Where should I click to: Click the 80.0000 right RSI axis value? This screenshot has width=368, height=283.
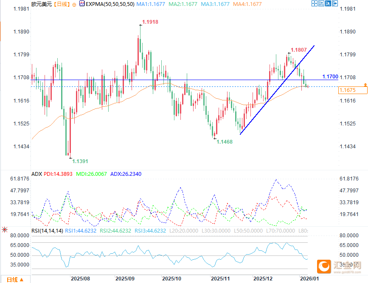[x=349, y=236]
